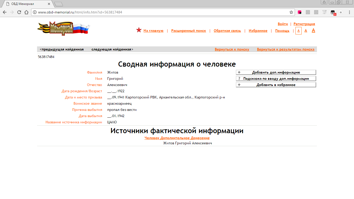View site info icon in address bar
Image resolution: width=354 pixels, height=199 pixels.
[x=34, y=12]
